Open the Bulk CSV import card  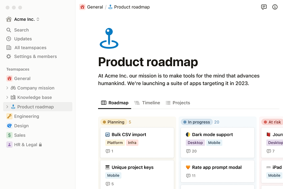point(137,143)
